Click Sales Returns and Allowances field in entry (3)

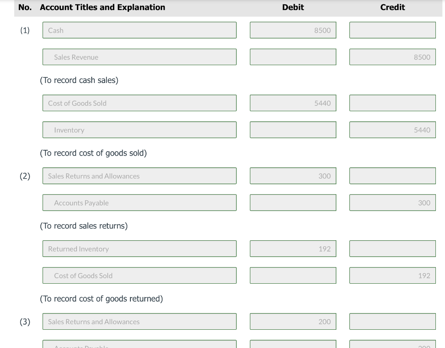click(139, 321)
